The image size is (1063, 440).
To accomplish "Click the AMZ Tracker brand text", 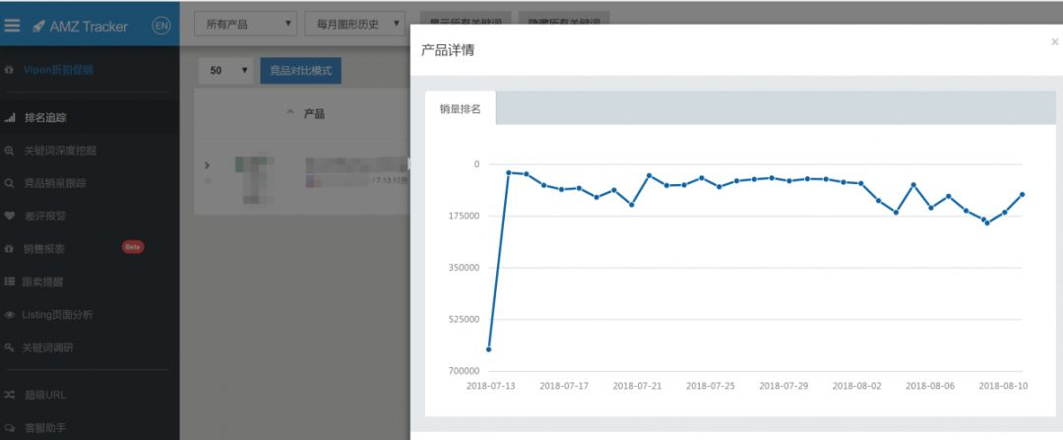I will click(89, 27).
